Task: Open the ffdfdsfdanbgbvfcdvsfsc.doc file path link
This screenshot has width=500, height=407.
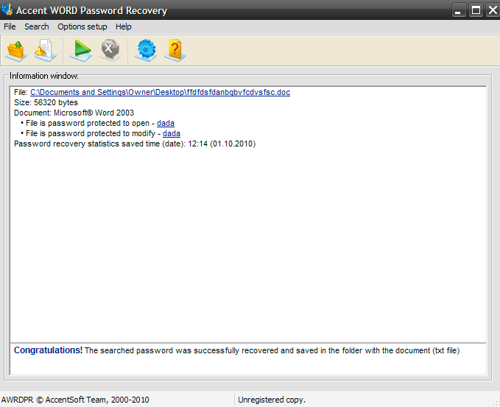Action: pyautogui.click(x=160, y=93)
